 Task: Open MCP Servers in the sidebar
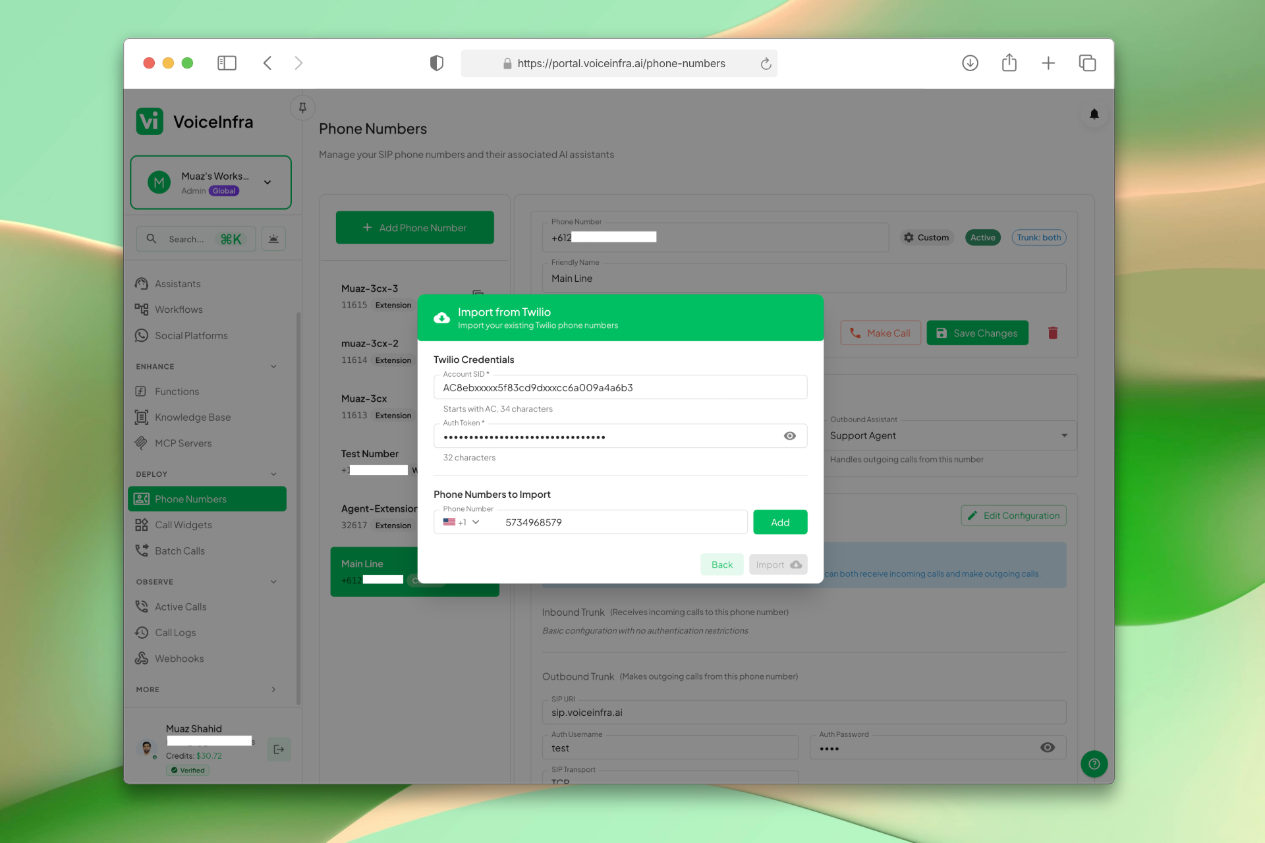point(207,443)
